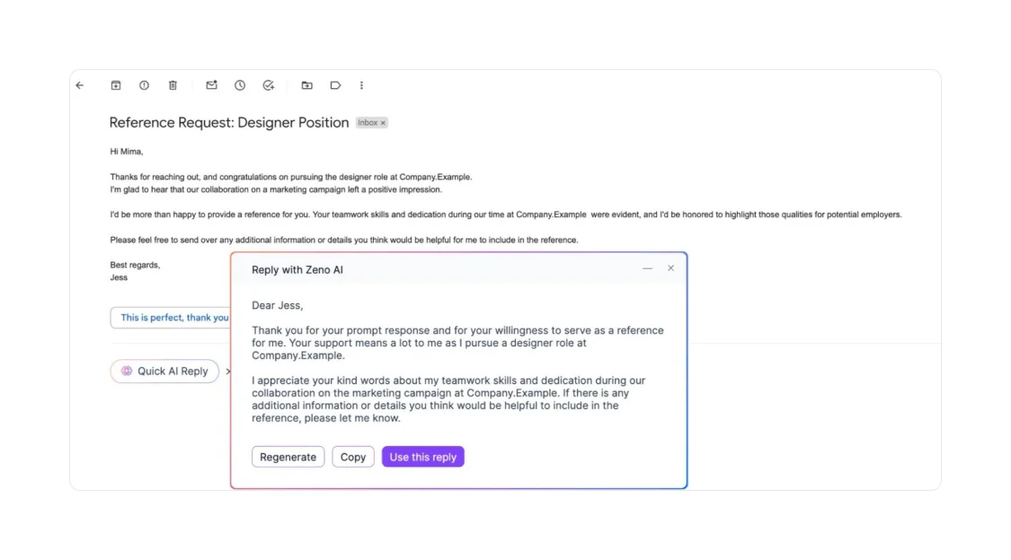Click the 'Hi Mima,' greeting text
Image resolution: width=1011 pixels, height=560 pixels.
(x=127, y=152)
